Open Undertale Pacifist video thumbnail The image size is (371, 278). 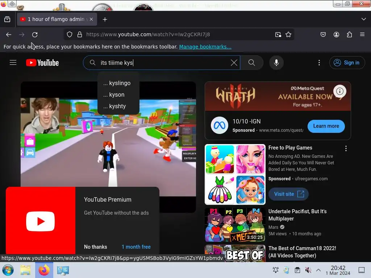click(235, 225)
